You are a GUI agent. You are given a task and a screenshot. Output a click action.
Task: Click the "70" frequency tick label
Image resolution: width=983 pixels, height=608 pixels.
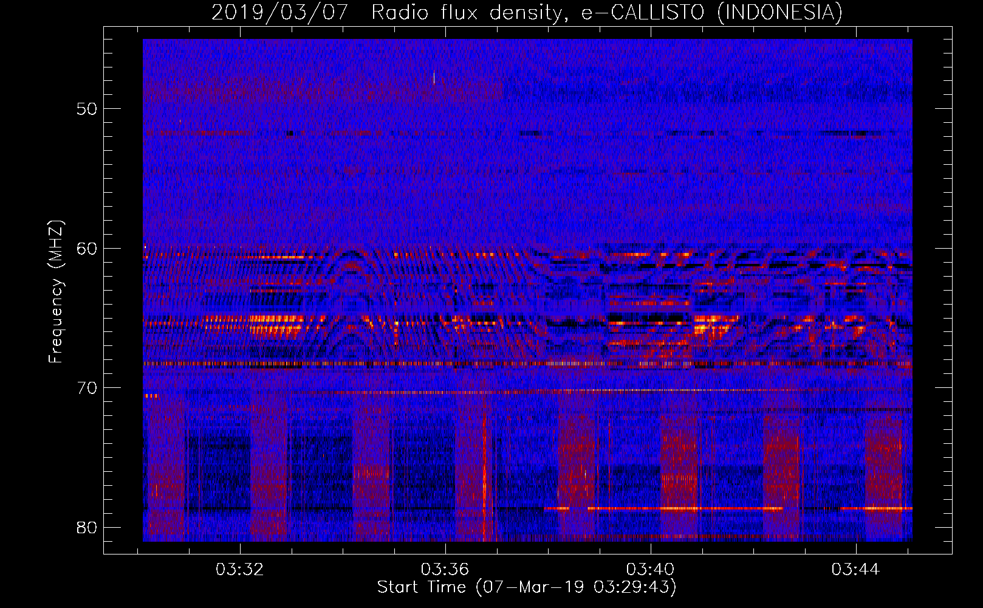pos(87,388)
